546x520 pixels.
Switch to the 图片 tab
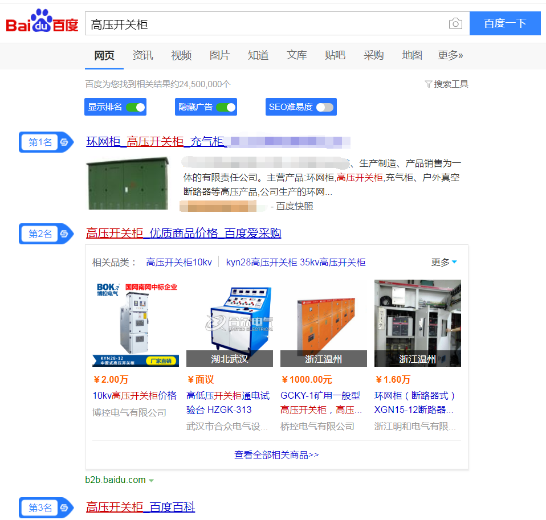219,55
